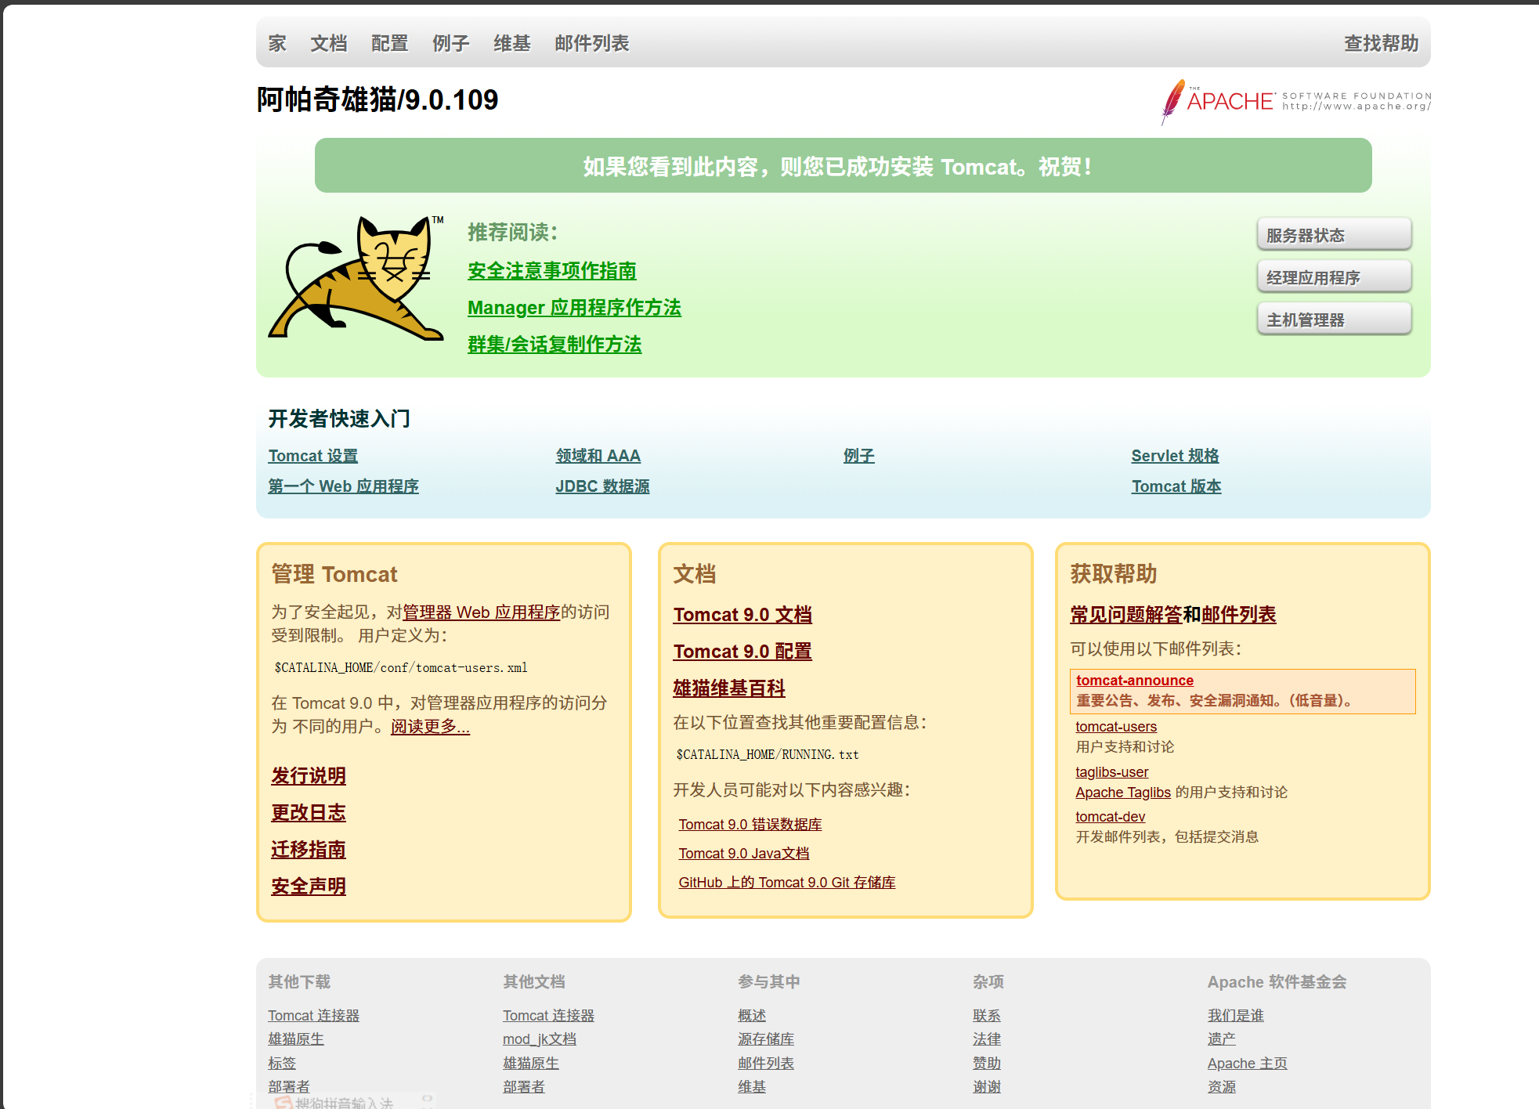This screenshot has width=1539, height=1109.
Task: Click the 服务器状态 button
Action: pyautogui.click(x=1334, y=235)
